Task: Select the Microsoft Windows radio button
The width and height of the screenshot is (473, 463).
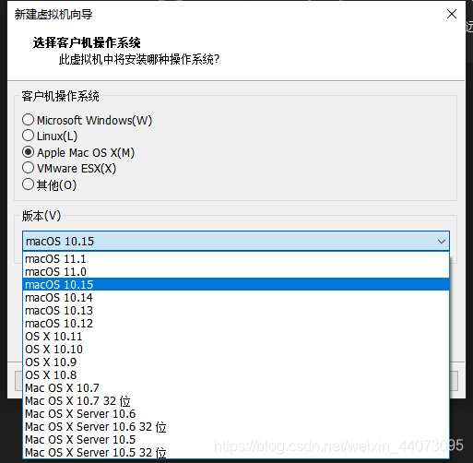Action: [28, 120]
